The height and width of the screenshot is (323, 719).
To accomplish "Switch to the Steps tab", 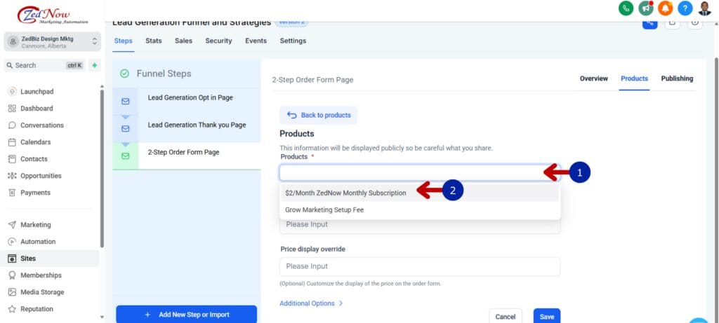I will click(123, 41).
